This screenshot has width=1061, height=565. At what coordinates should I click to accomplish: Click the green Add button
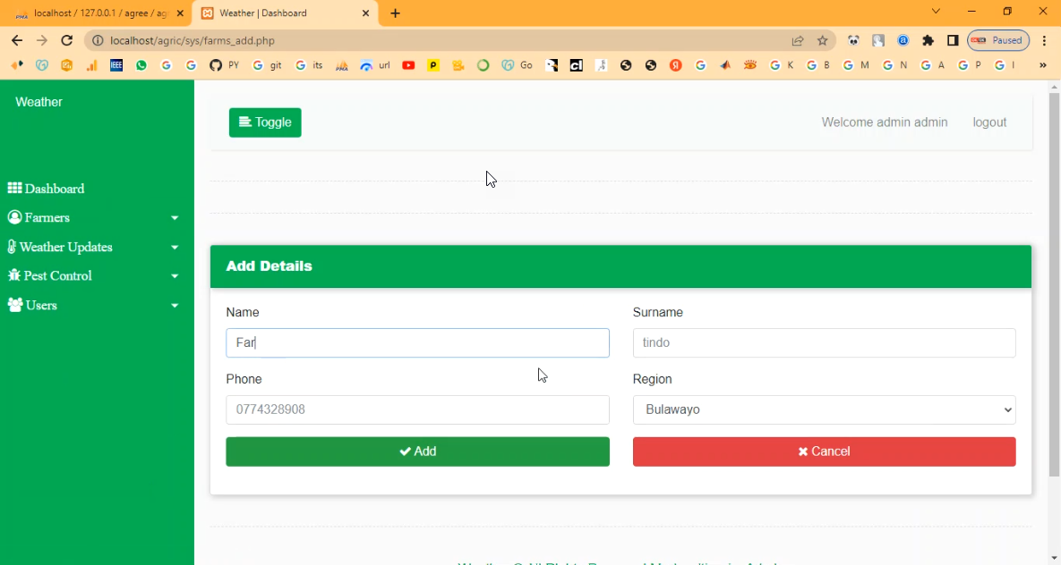[x=417, y=451]
